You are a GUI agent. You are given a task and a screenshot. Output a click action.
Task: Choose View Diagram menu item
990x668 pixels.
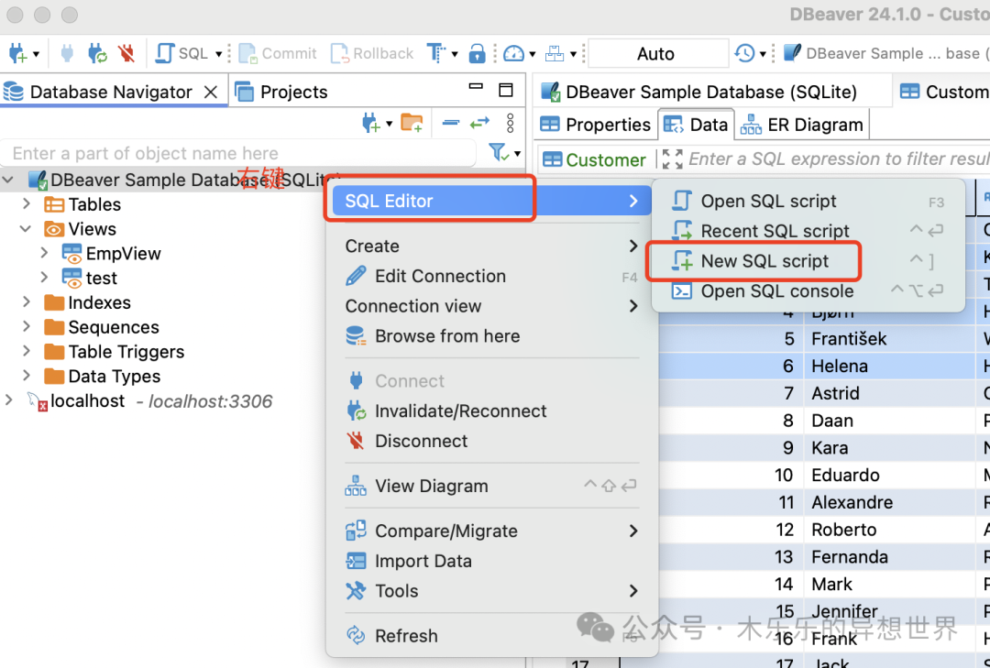pos(492,486)
